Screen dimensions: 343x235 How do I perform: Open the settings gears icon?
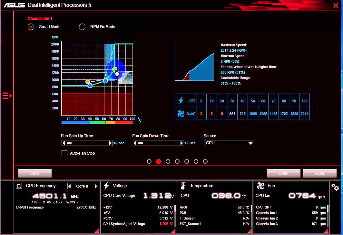coord(335,187)
